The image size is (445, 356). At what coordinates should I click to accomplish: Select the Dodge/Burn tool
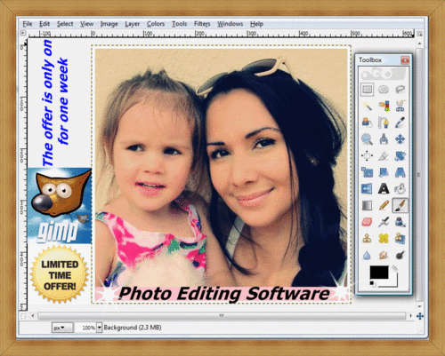point(400,255)
